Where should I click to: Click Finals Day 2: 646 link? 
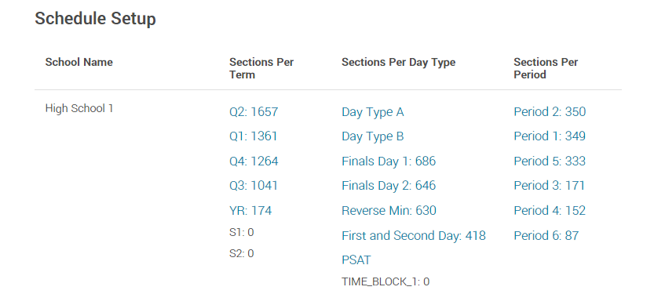(x=389, y=186)
